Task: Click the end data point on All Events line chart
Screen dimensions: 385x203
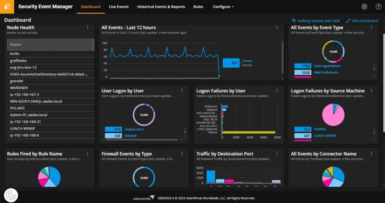Action: point(219,76)
